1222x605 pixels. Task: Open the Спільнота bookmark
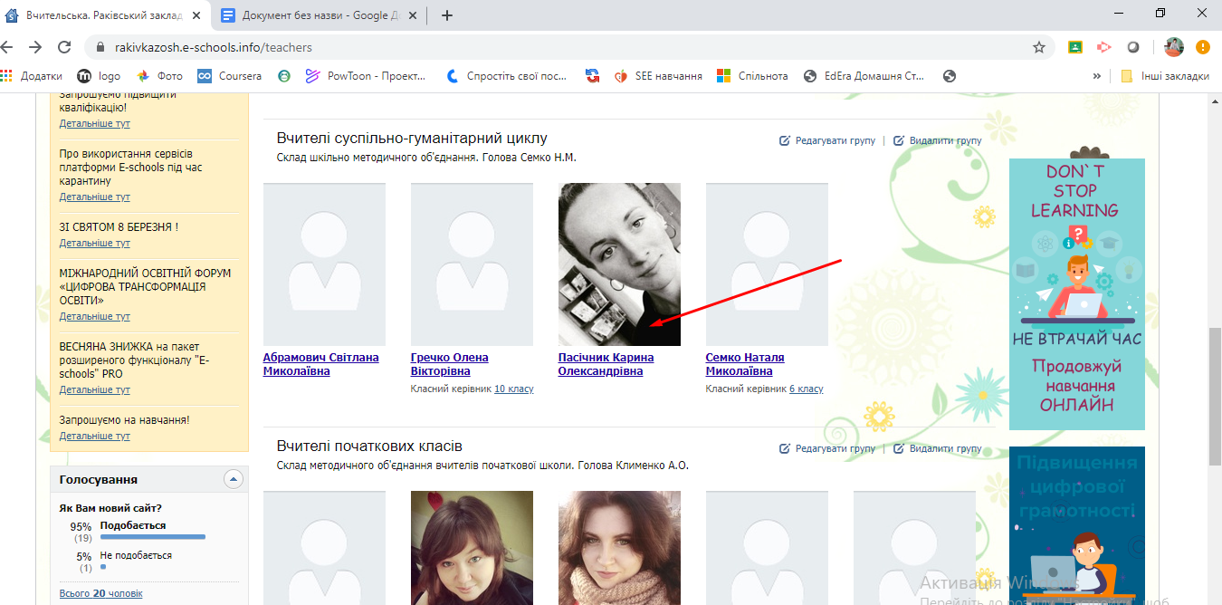click(752, 76)
